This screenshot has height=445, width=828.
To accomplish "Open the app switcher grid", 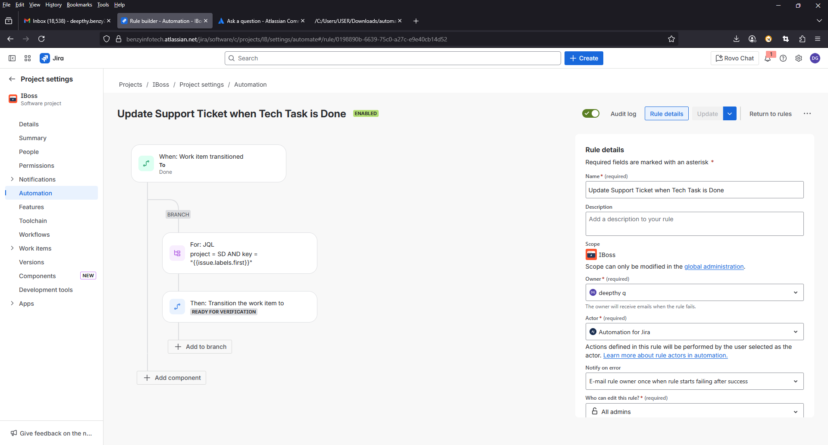I will coord(28,58).
